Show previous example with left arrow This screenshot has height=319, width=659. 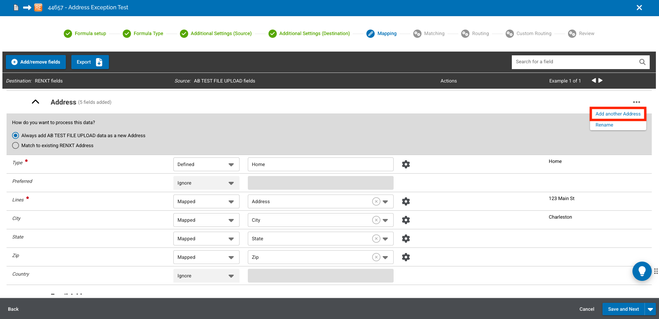pos(594,80)
